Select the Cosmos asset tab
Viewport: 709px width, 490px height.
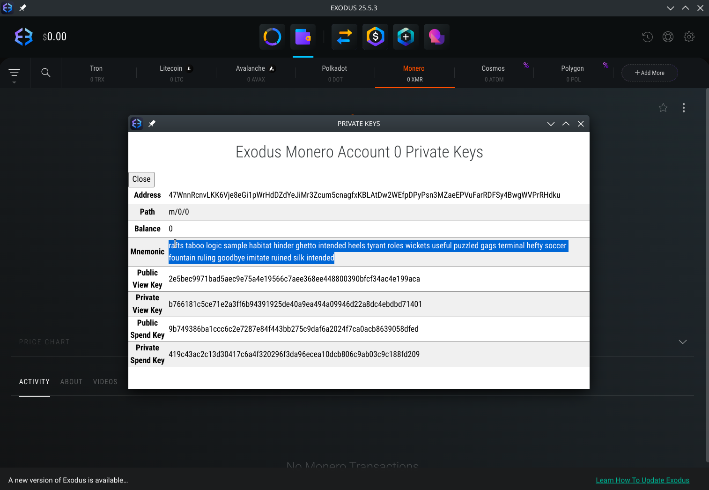tap(494, 73)
